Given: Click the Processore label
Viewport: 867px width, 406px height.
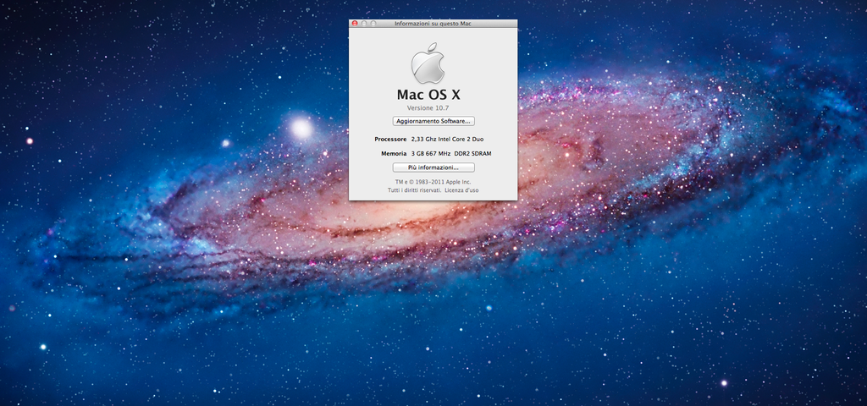Looking at the screenshot, I should [390, 140].
